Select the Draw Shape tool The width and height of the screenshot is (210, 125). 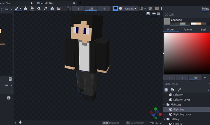coord(52,8)
